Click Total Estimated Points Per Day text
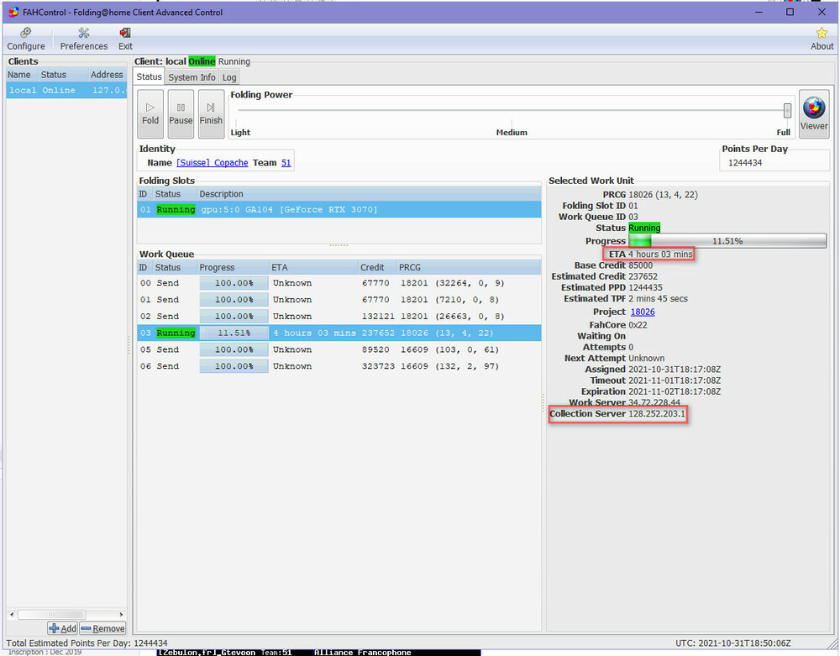840x656 pixels. pyautogui.click(x=87, y=643)
